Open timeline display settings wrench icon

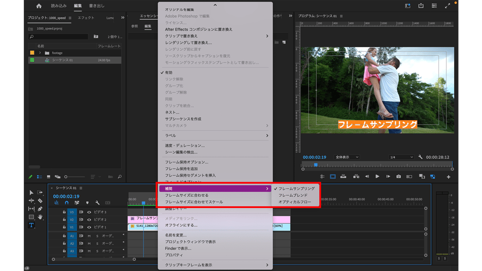point(97,203)
